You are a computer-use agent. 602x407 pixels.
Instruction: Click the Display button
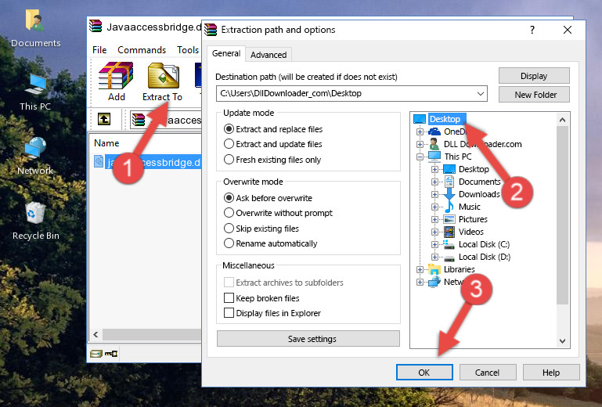(534, 76)
